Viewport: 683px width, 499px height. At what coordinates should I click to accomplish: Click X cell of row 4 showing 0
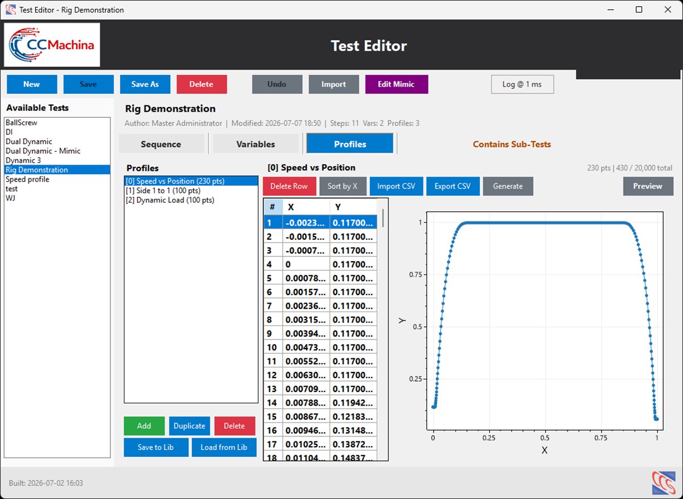pos(306,264)
